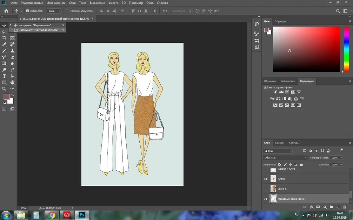353x220 pixels.
Task: Open the Обычные blend mode dropdown
Action: coord(285,158)
